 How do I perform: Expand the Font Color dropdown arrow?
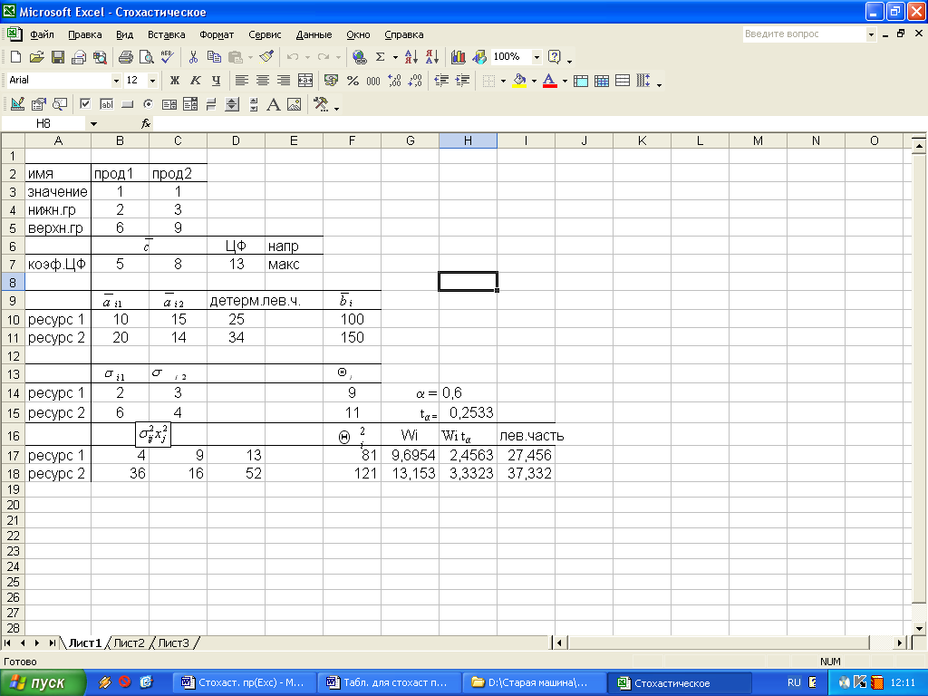[565, 81]
